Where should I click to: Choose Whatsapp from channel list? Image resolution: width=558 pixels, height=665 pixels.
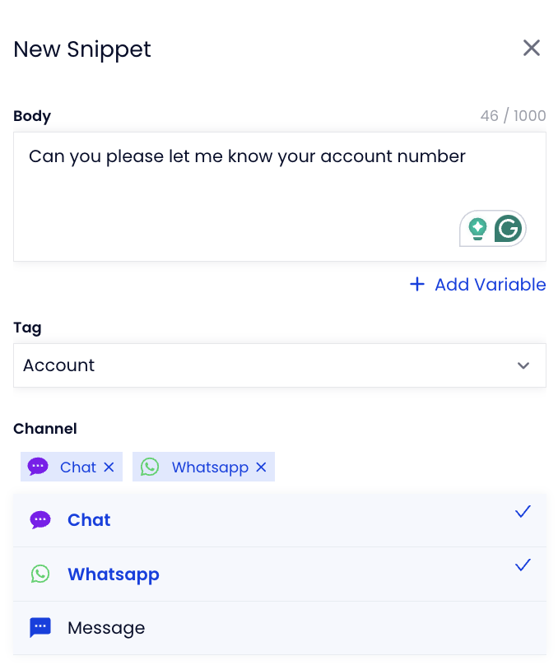(280, 574)
